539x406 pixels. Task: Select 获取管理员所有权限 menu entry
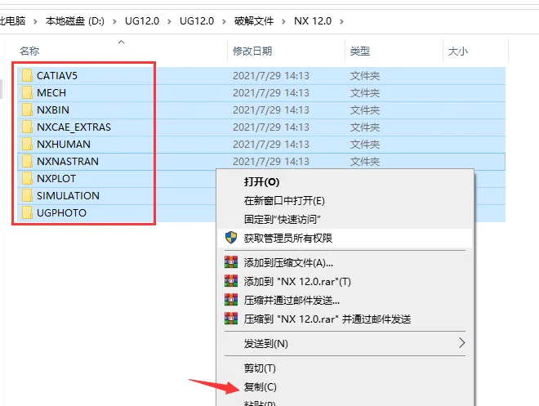pyautogui.click(x=345, y=238)
